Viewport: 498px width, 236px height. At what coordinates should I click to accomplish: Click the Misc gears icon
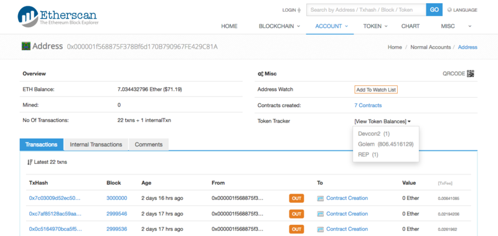(x=260, y=73)
